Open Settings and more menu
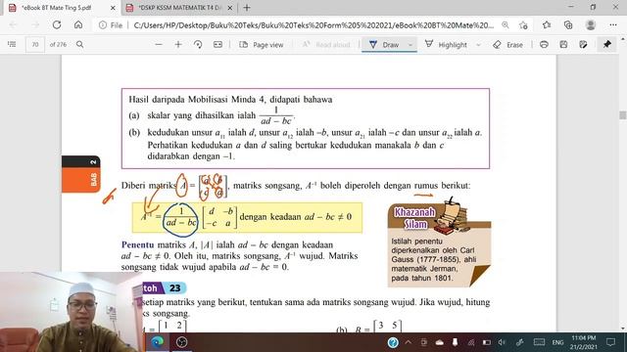Screen dimensions: 627x352 [x=613, y=25]
